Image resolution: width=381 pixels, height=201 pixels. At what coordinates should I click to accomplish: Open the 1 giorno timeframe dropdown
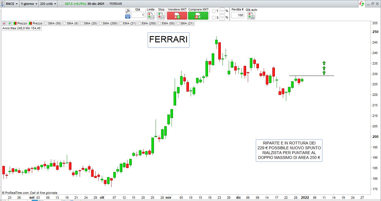[x=29, y=4]
